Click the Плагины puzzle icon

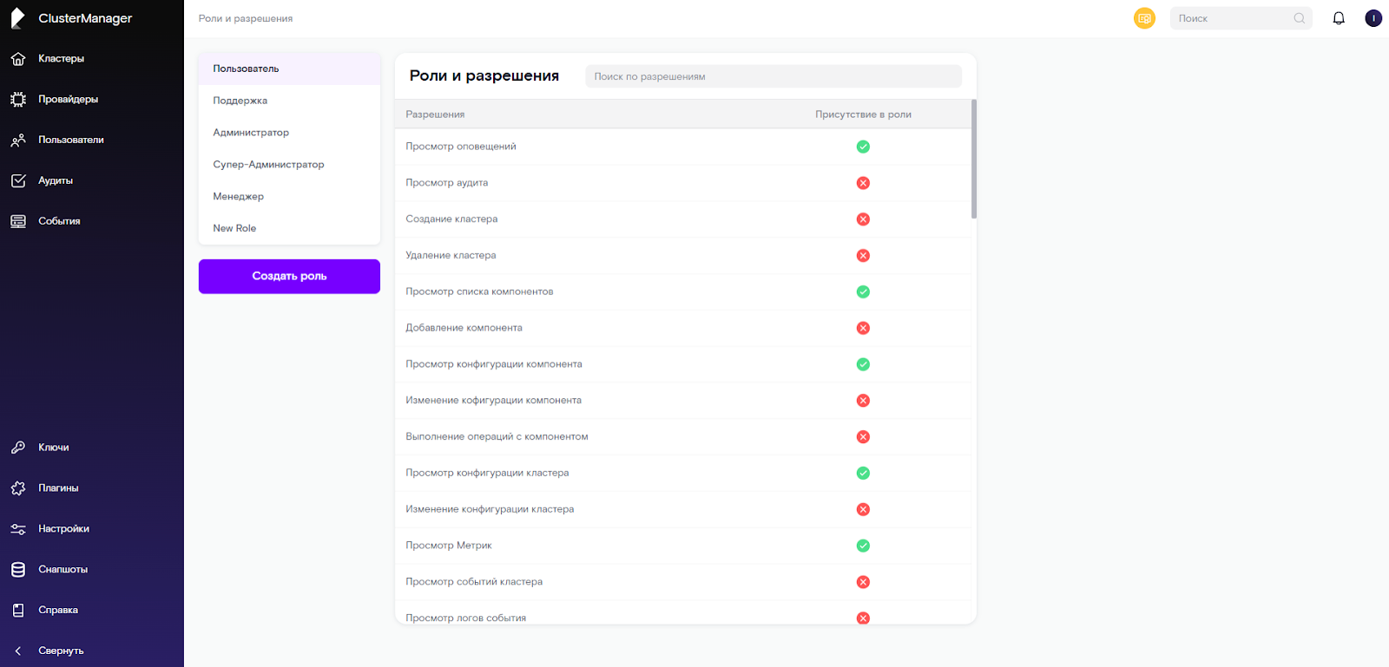coord(18,488)
